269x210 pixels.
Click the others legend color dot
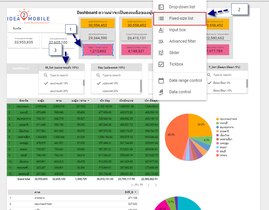coord(217,155)
